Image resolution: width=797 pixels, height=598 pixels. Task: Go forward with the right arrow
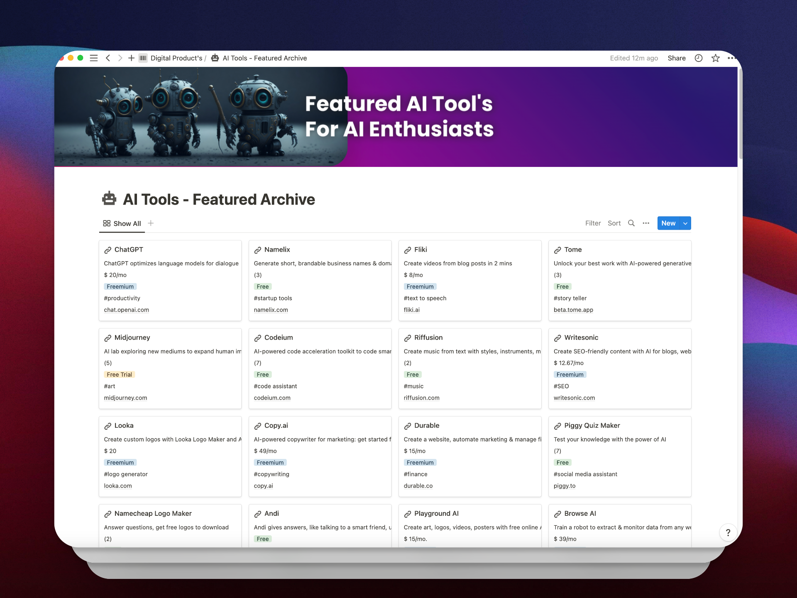click(x=120, y=58)
